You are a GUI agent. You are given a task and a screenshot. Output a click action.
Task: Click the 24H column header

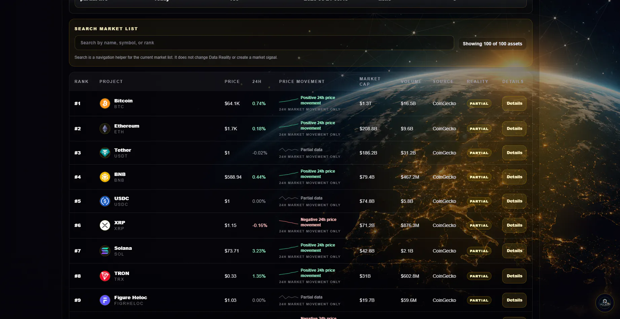tap(257, 82)
